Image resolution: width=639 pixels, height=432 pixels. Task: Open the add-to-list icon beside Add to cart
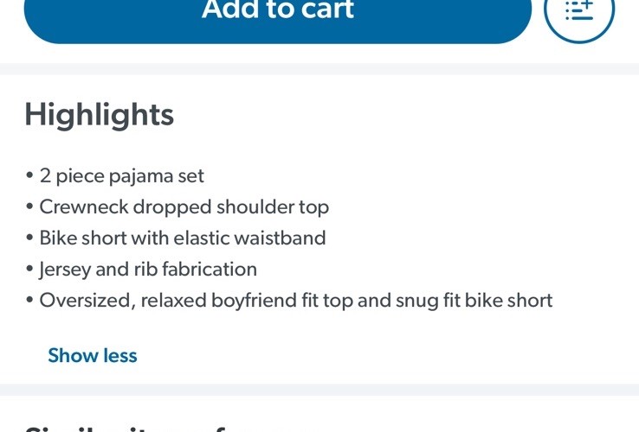[578, 12]
